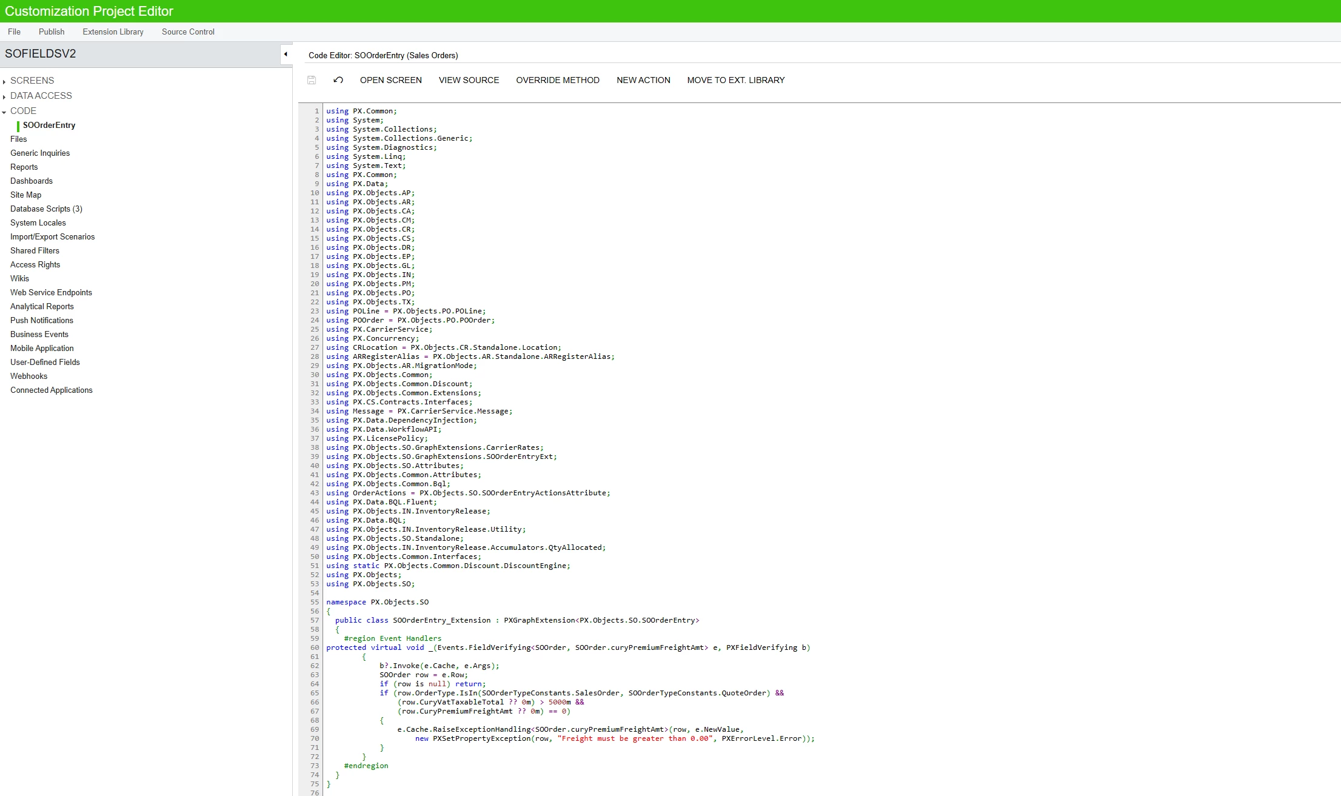Expand the DATA ACCESS tree node
This screenshot has width=1341, height=796.
click(x=4, y=96)
